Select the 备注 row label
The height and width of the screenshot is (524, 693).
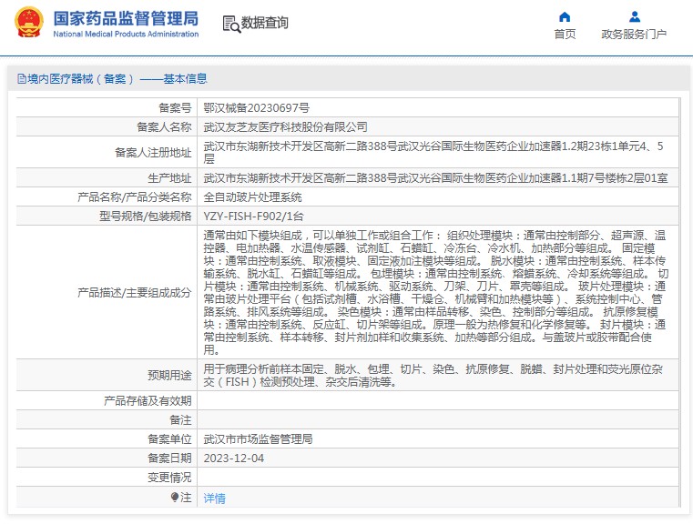click(x=180, y=419)
